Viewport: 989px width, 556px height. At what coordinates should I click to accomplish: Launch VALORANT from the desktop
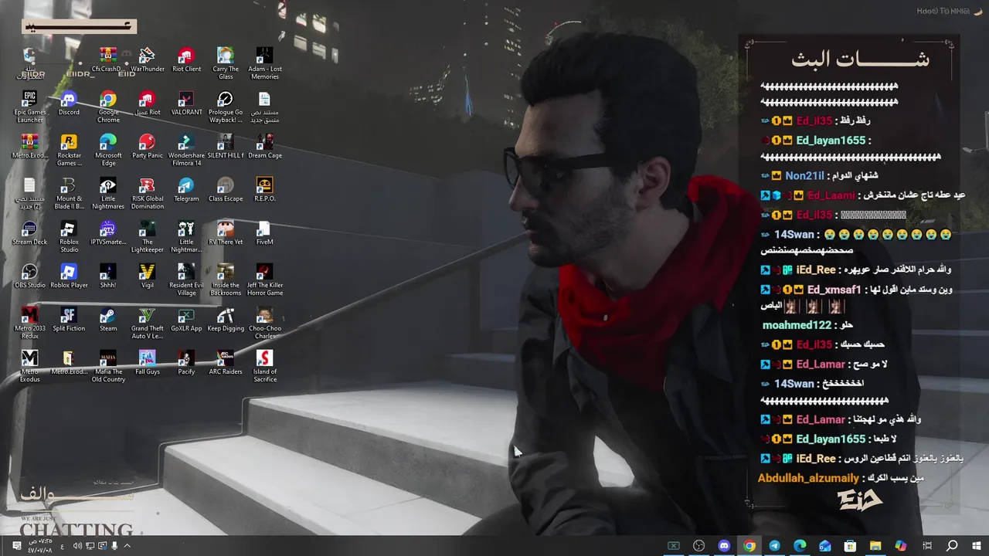pos(186,103)
